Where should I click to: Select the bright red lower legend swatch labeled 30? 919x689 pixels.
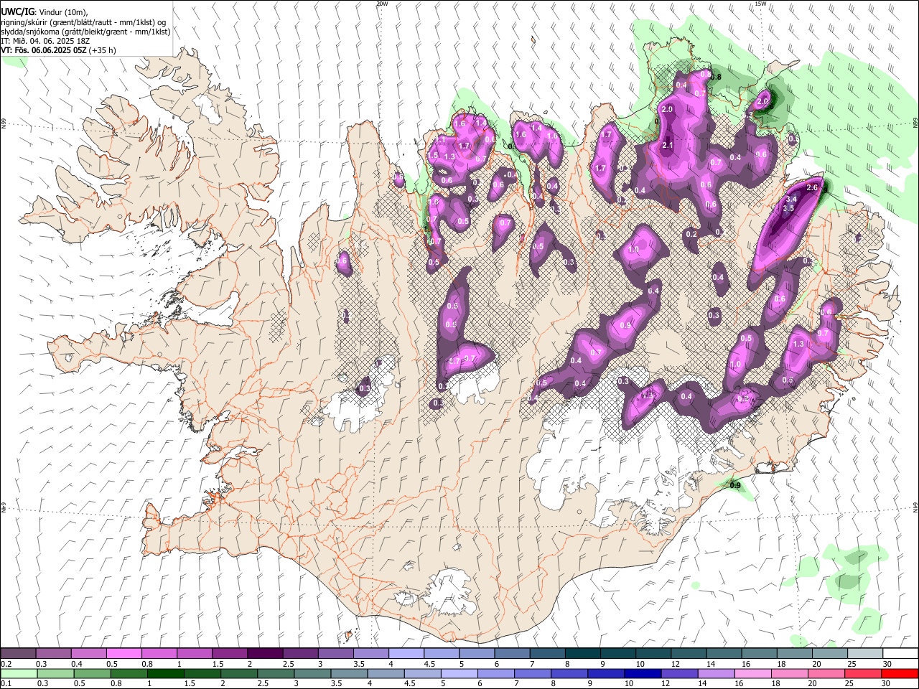pos(900,674)
